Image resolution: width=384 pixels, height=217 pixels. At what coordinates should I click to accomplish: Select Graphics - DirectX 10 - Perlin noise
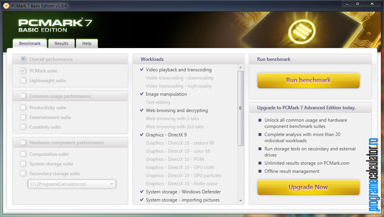coord(182,184)
